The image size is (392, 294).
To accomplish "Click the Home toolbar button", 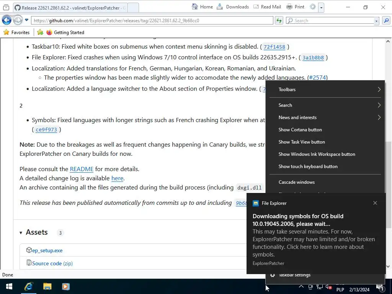I will click(x=202, y=7).
